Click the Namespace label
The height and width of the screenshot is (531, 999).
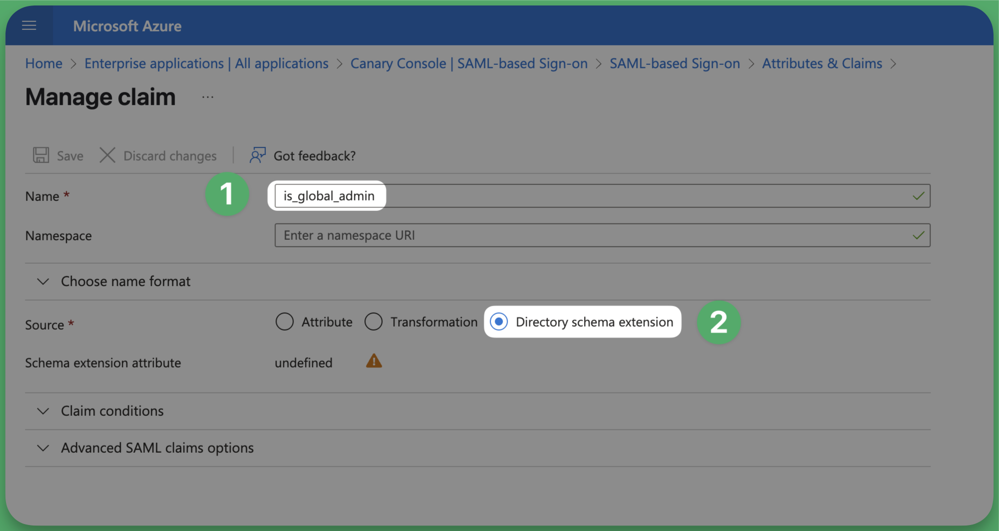58,236
